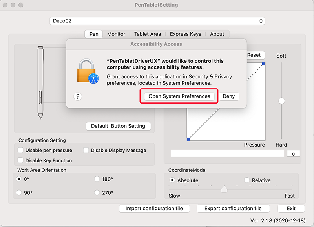
Task: Select the upper pressure curve handle
Action: coord(263,64)
